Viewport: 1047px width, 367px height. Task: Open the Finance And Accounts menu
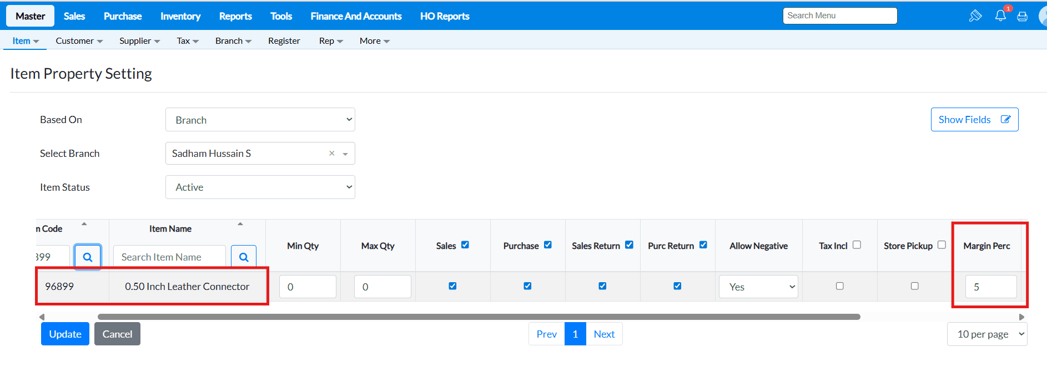[356, 16]
